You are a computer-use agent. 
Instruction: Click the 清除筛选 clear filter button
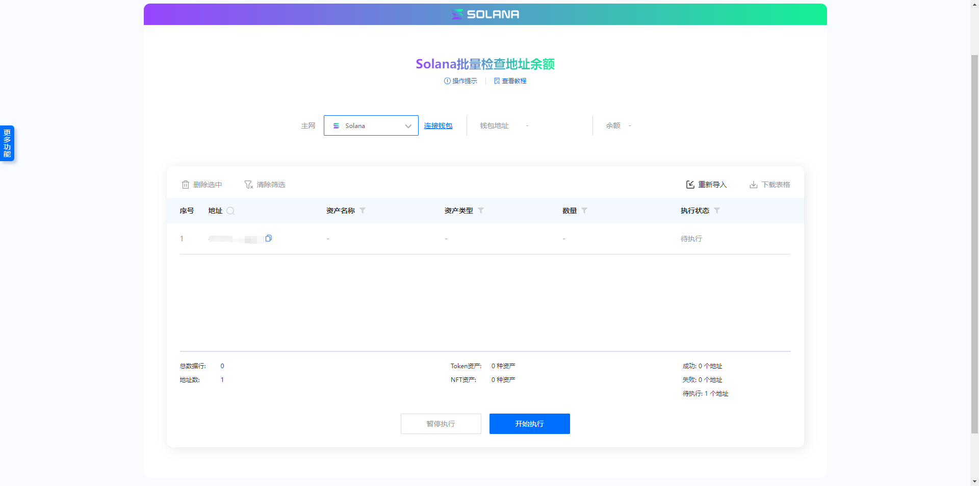pyautogui.click(x=265, y=185)
